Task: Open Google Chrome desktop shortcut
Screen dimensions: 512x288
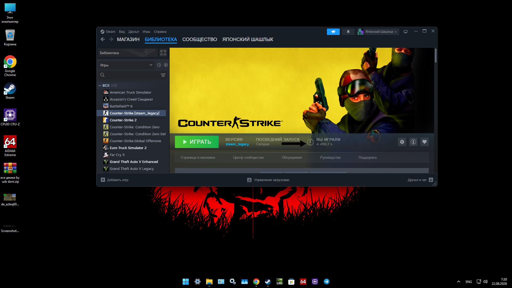Action: [x=10, y=66]
